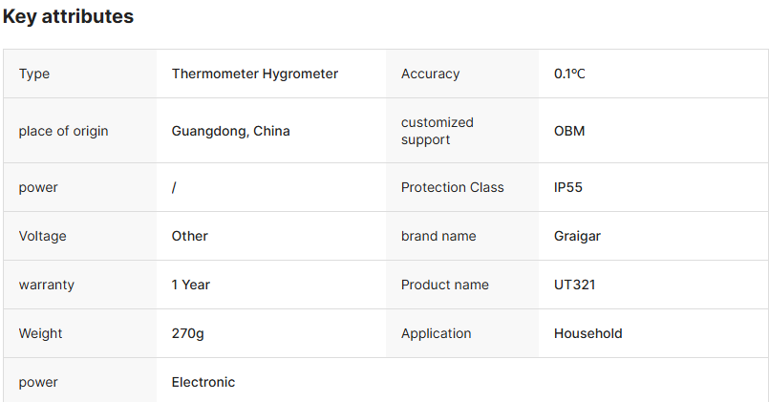Select the Thermometer Hygrometer value
769x402 pixels.
pyautogui.click(x=255, y=74)
